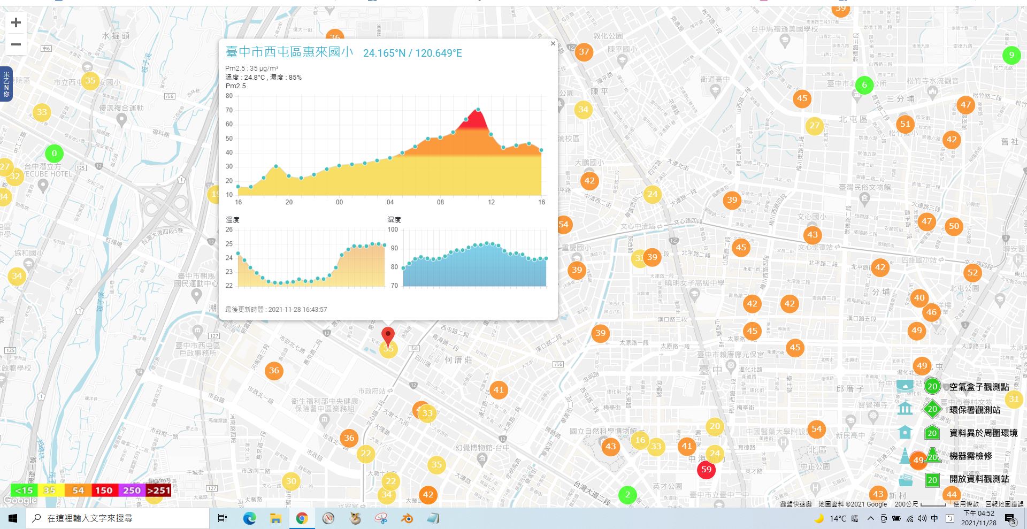Viewport: 1027px width, 529px height.
Task: Open File Explorer from taskbar
Action: click(x=275, y=518)
